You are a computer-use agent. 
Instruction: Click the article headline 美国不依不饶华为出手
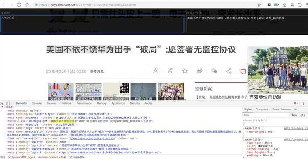pos(141,49)
